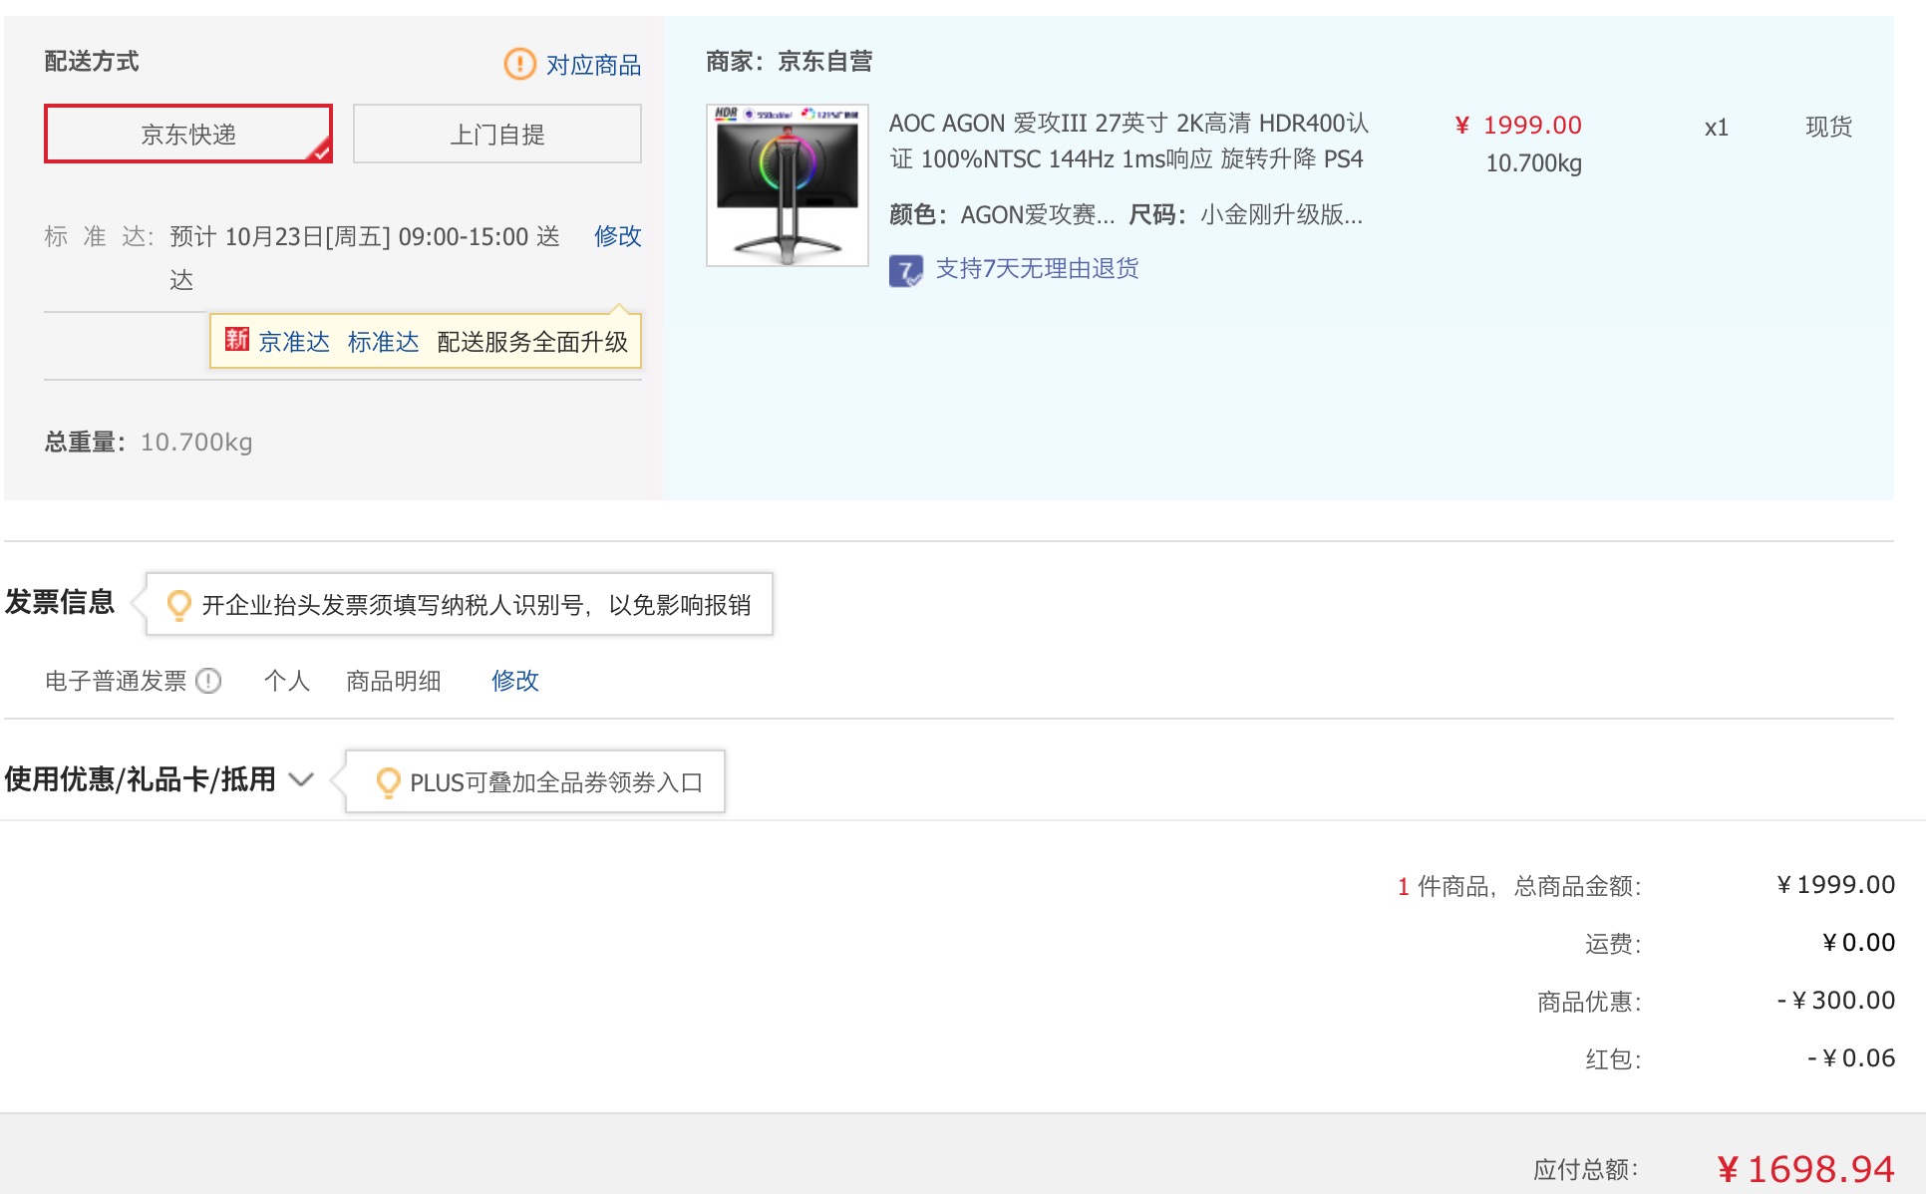Modify the 标准达 delivery time
Image resolution: width=1926 pixels, height=1194 pixels.
[617, 236]
